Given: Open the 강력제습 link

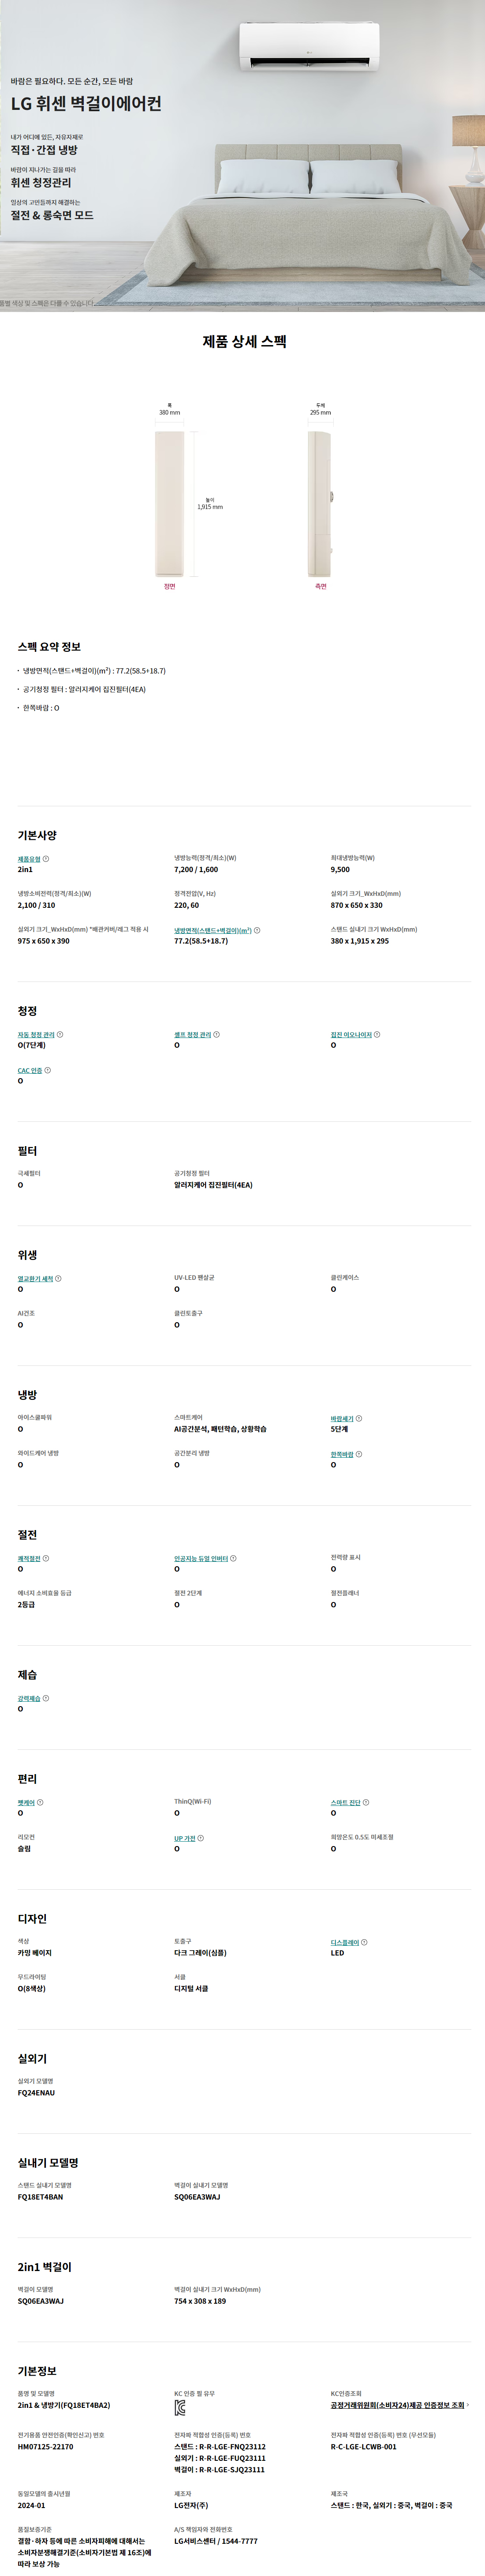Looking at the screenshot, I should pyautogui.click(x=29, y=1698).
